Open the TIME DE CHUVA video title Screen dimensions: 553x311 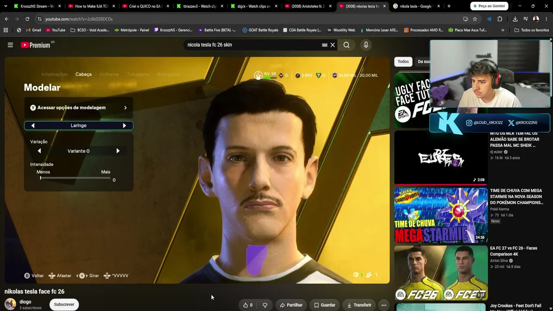coord(517,197)
